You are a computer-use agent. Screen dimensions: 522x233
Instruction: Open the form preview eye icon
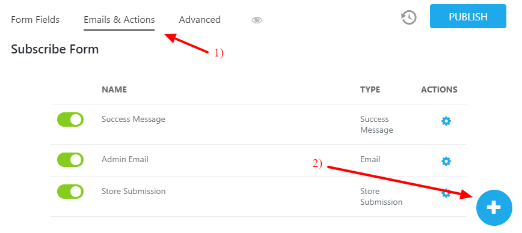257,20
